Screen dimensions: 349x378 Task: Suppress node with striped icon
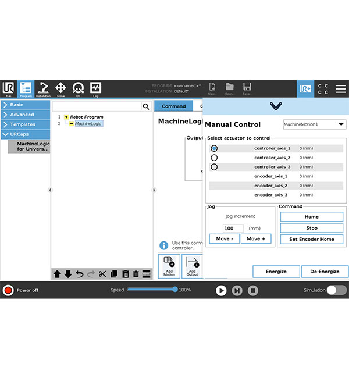coord(147,274)
